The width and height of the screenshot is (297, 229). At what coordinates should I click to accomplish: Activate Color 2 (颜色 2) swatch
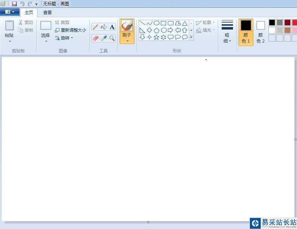click(x=261, y=32)
